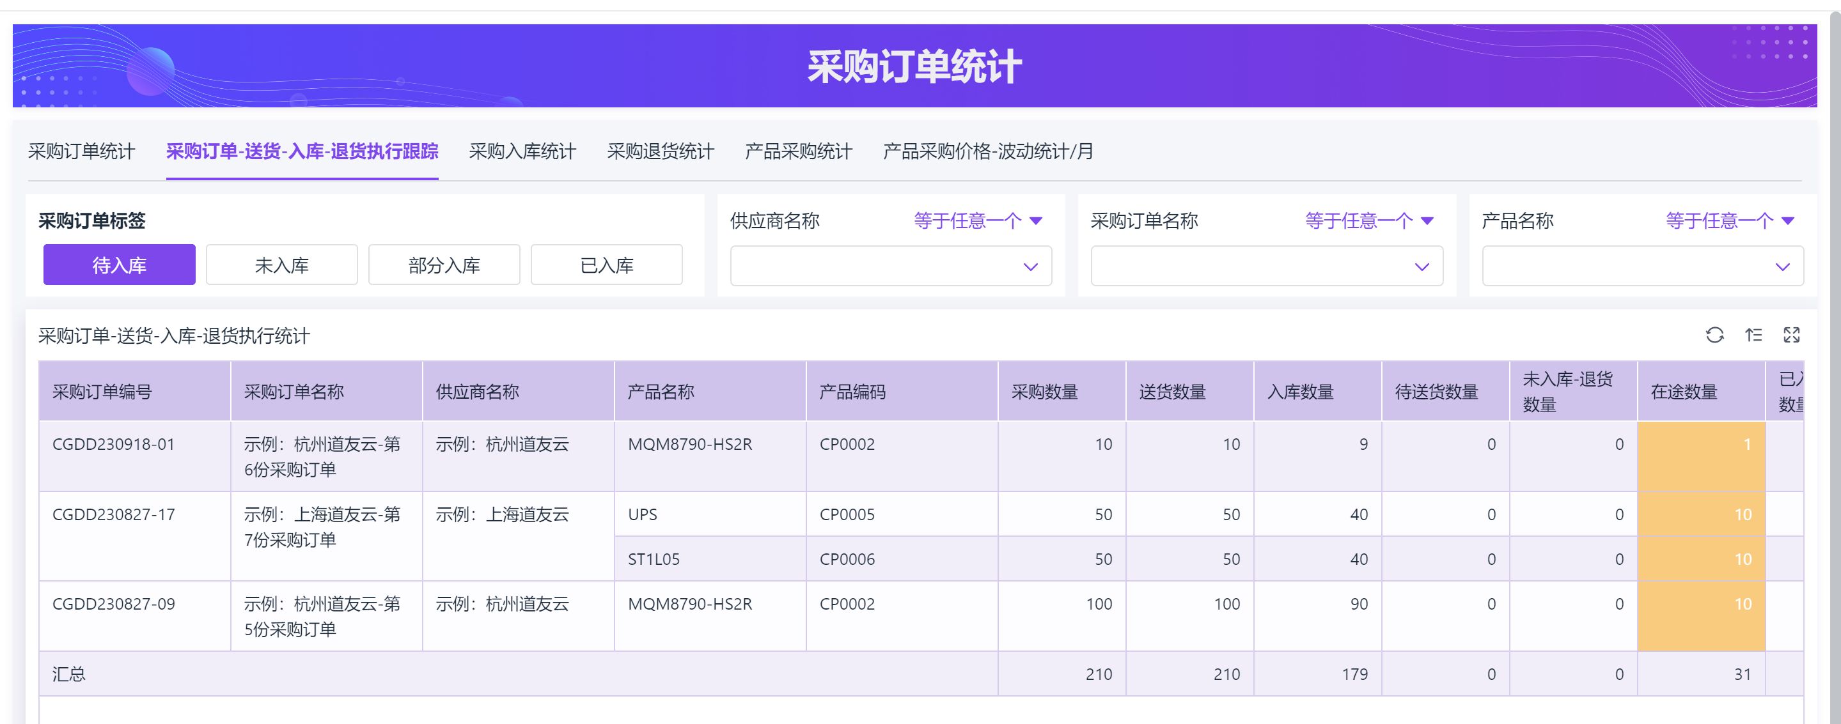Change 采购订单名称 condition 等于任意一个
The height and width of the screenshot is (724, 1841).
point(1368,220)
